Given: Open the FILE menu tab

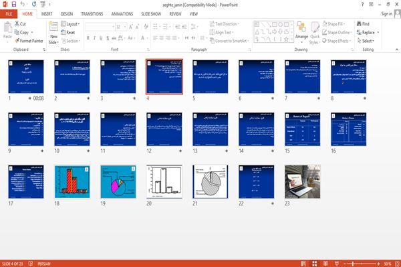Looking at the screenshot, I should [x=9, y=14].
